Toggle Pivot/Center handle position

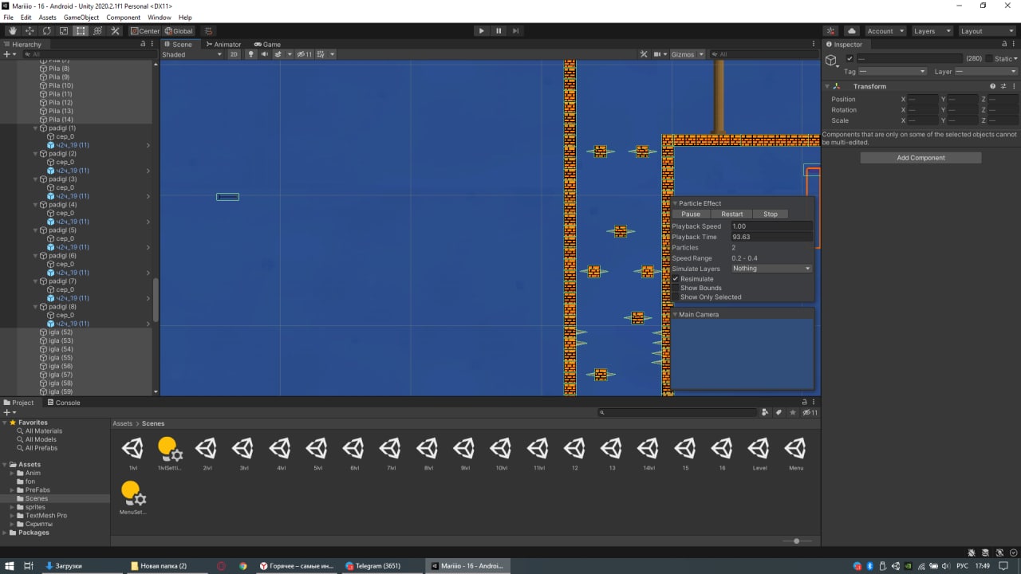[x=145, y=31]
